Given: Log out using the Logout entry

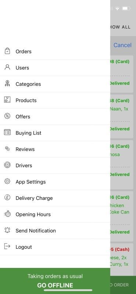Looking at the screenshot, I should click(55, 247).
